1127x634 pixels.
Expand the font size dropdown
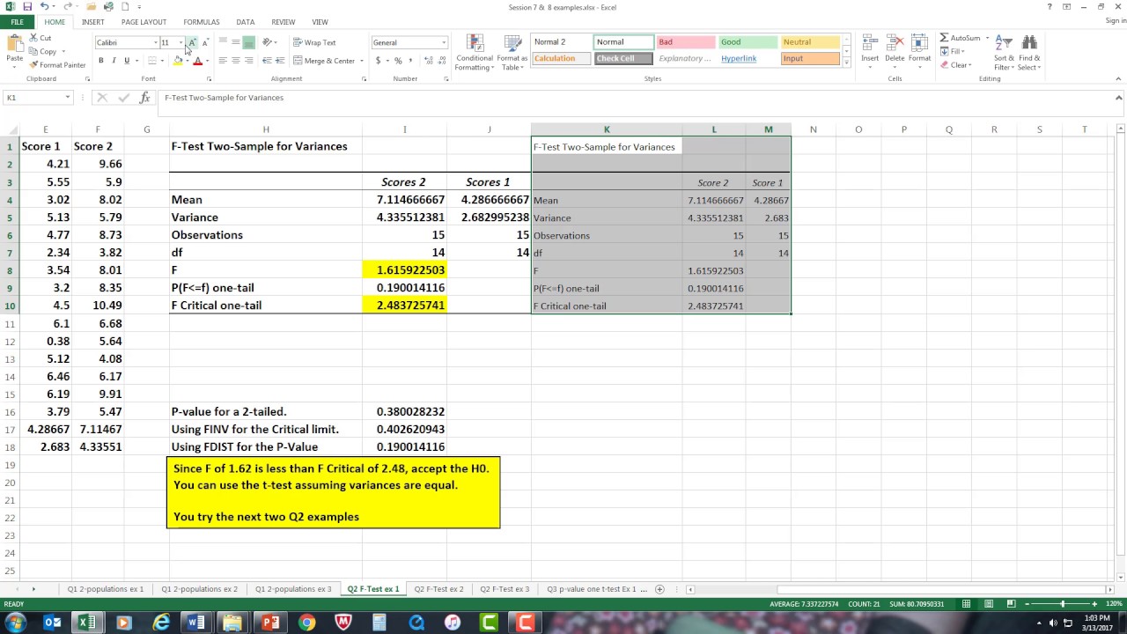[x=180, y=42]
